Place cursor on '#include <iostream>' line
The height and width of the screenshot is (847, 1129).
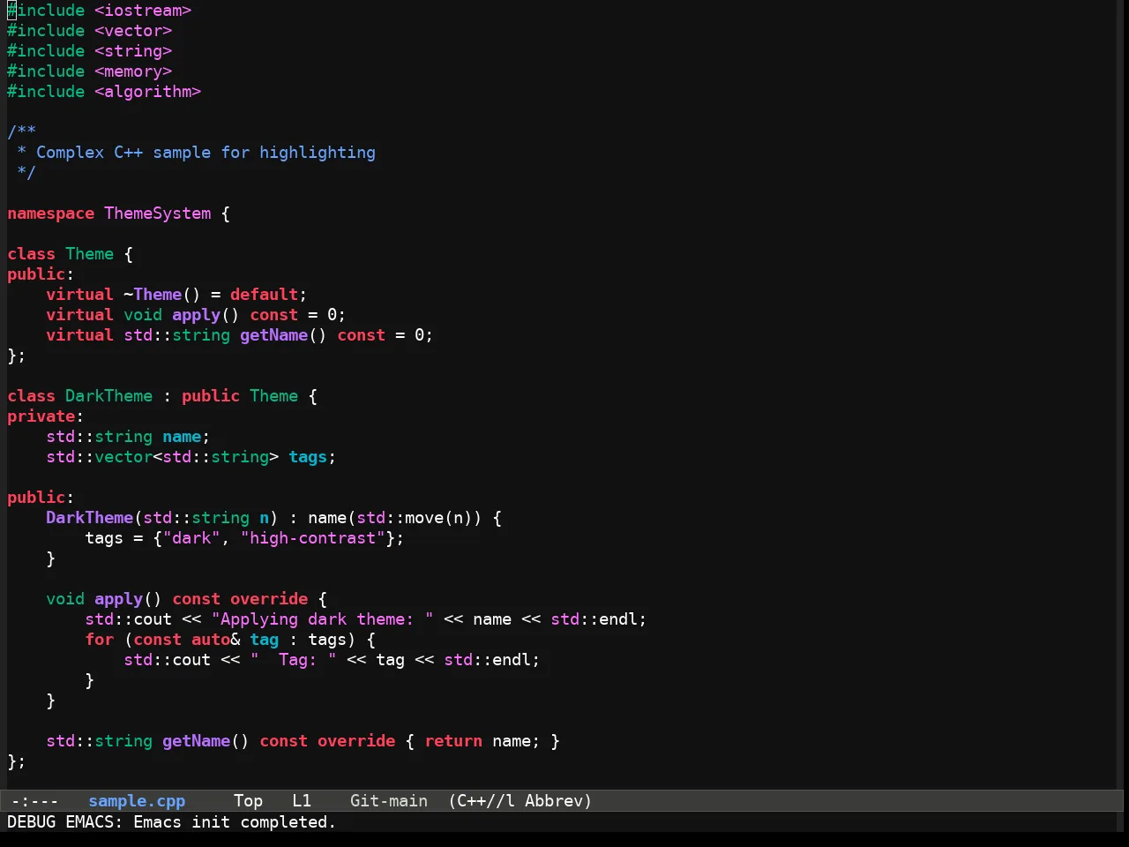[x=100, y=11]
